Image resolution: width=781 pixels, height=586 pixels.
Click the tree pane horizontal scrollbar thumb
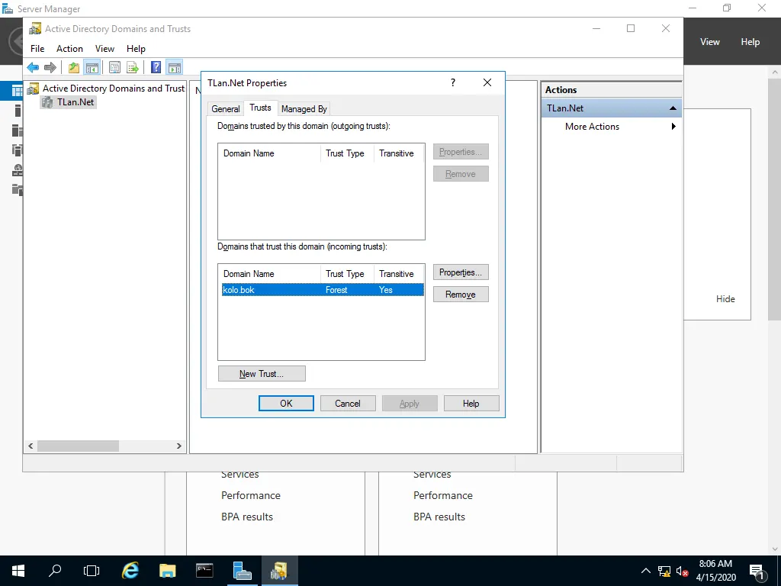(x=79, y=446)
